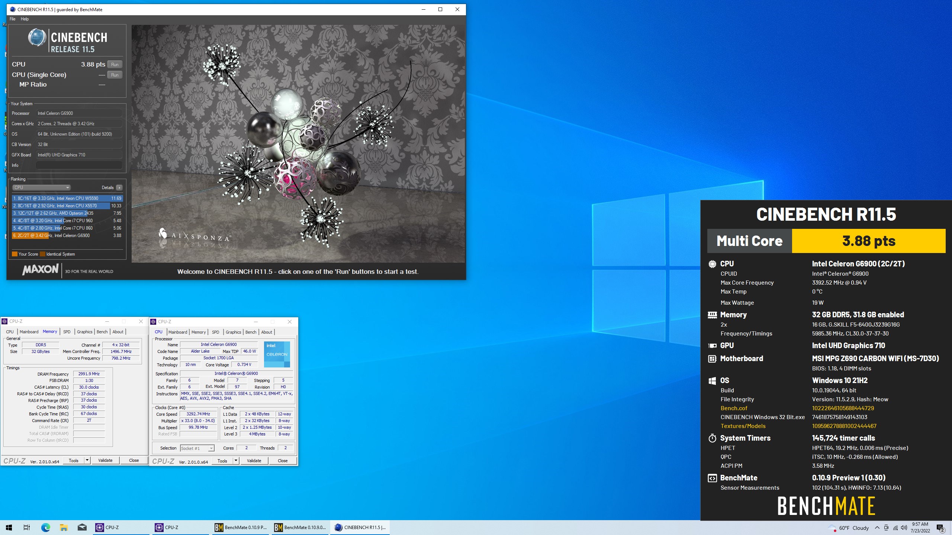Click the orange Your Score legend swatch
This screenshot has width=952, height=535.
(x=15, y=254)
